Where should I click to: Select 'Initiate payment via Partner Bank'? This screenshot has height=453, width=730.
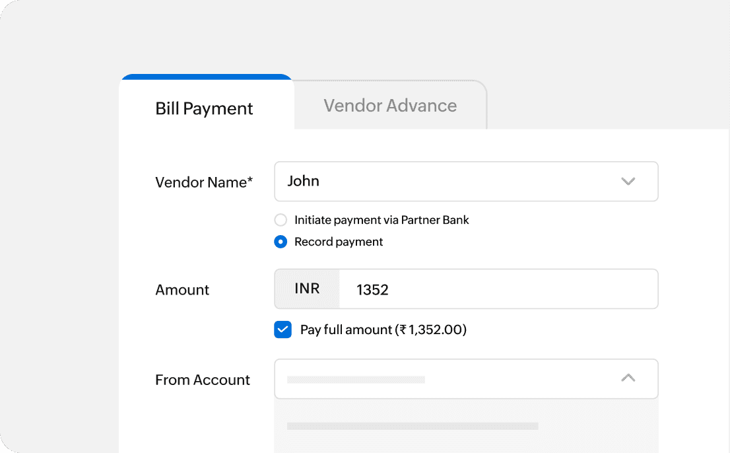coord(280,220)
